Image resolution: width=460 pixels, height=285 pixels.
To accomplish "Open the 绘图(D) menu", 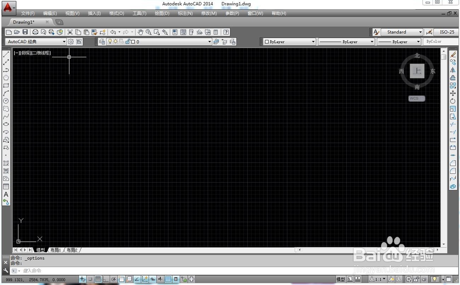I will (162, 13).
